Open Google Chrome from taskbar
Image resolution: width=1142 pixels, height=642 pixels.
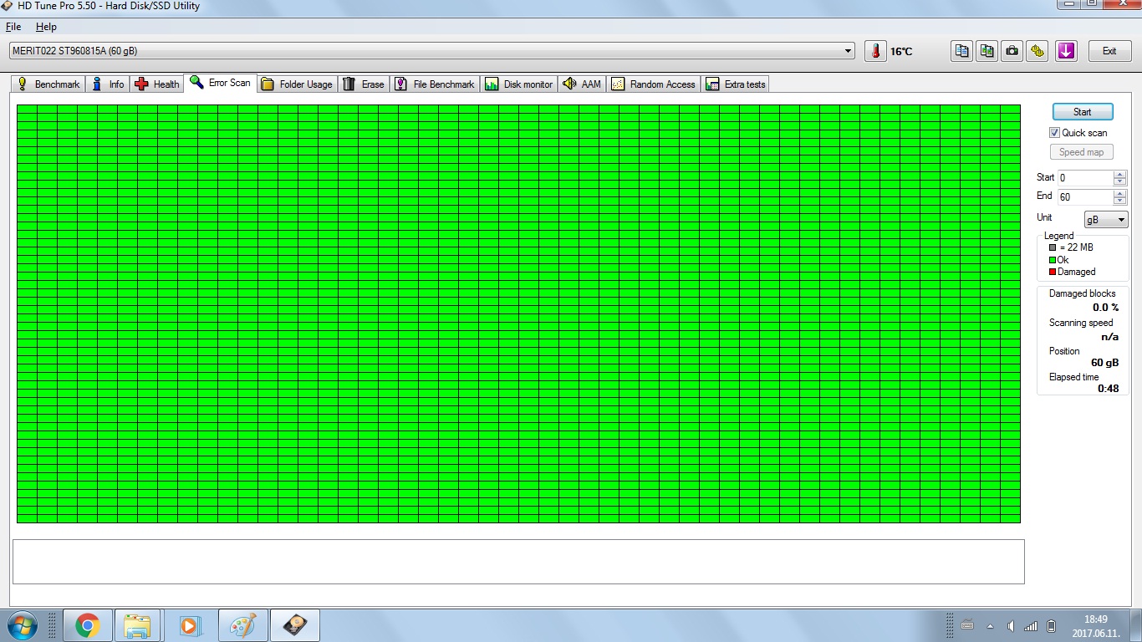click(x=87, y=625)
